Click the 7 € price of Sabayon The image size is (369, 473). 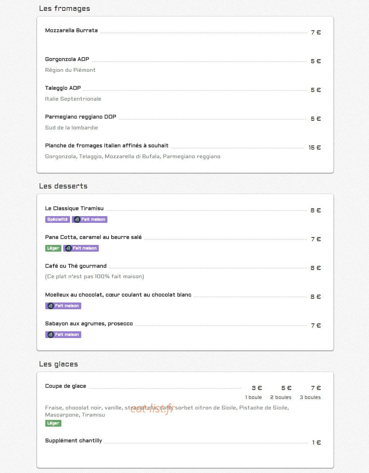pos(316,326)
